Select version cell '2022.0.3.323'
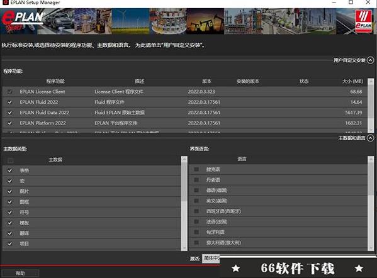The image size is (377, 278). point(201,92)
